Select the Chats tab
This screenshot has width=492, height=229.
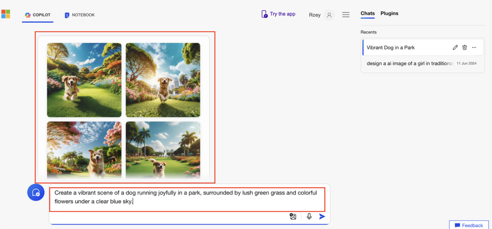click(368, 13)
